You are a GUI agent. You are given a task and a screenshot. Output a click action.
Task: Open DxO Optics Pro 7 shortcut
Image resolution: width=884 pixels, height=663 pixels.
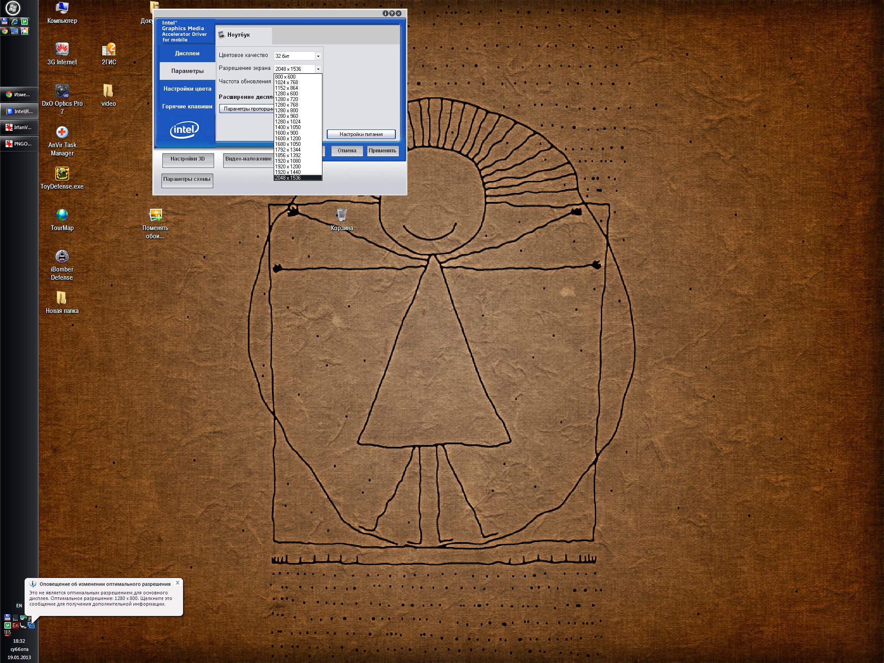62,99
